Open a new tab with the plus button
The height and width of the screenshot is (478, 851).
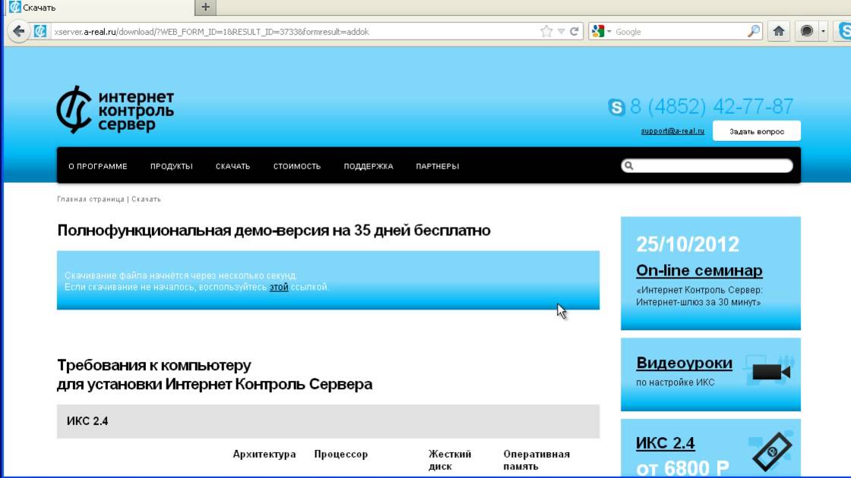pyautogui.click(x=205, y=7)
